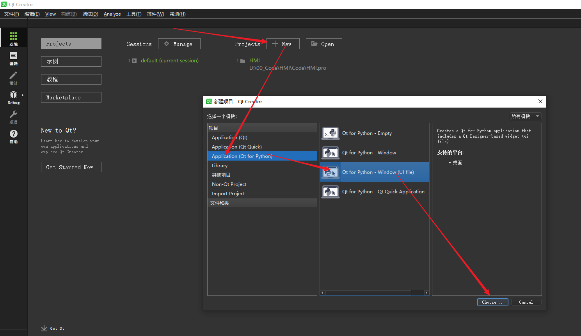Viewport: 581px width, 336px height.
Task: Click the template list scroll right arrow
Action: [426, 293]
